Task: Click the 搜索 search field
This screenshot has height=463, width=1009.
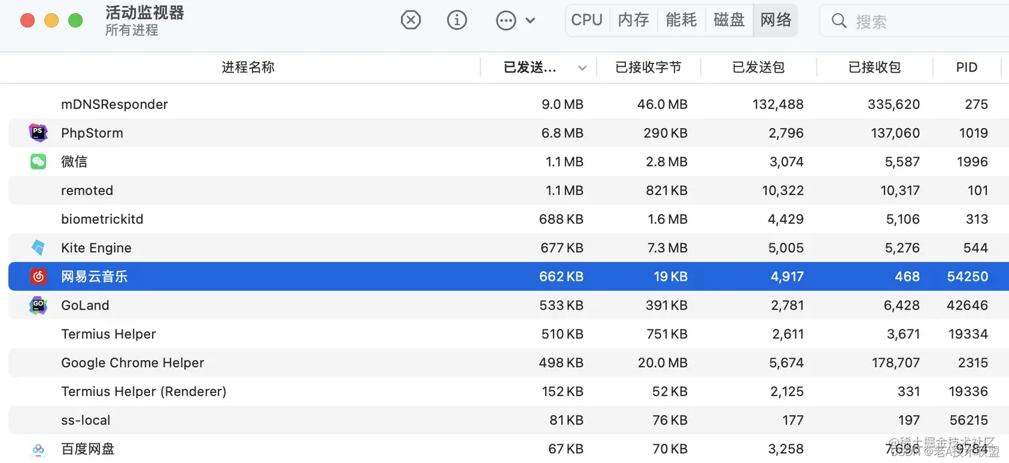Action: [x=914, y=21]
